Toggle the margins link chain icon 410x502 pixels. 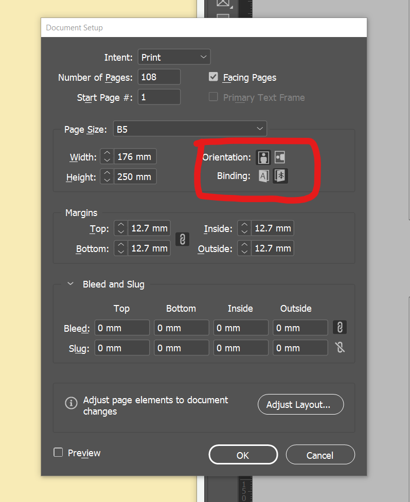(x=182, y=239)
